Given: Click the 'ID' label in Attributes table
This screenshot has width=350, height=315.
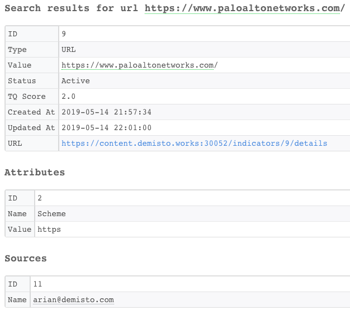Looking at the screenshot, I should tap(12, 198).
